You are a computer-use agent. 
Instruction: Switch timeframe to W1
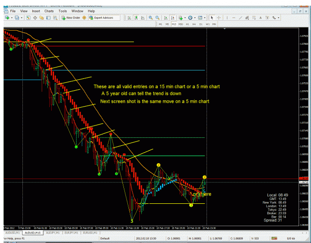point(207,24)
